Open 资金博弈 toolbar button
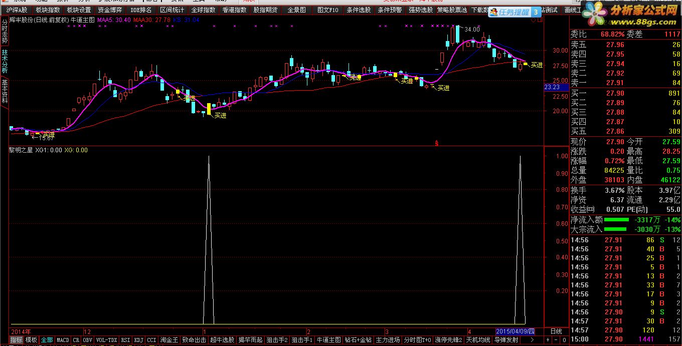682x346 pixels. click(110, 10)
